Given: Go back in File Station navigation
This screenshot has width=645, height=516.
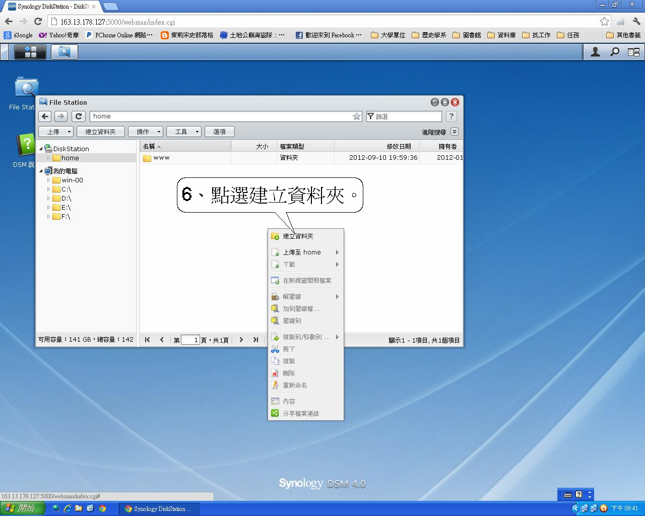Looking at the screenshot, I should (x=45, y=116).
